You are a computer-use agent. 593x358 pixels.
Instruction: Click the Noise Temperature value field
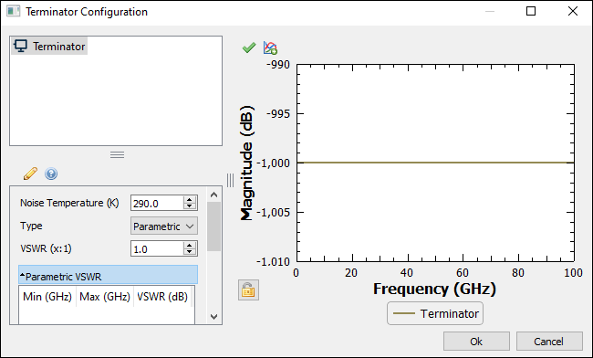(157, 204)
